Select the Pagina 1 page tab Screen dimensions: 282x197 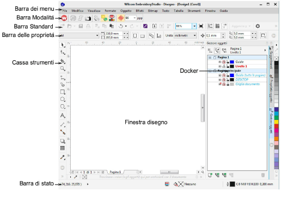(x=115, y=172)
